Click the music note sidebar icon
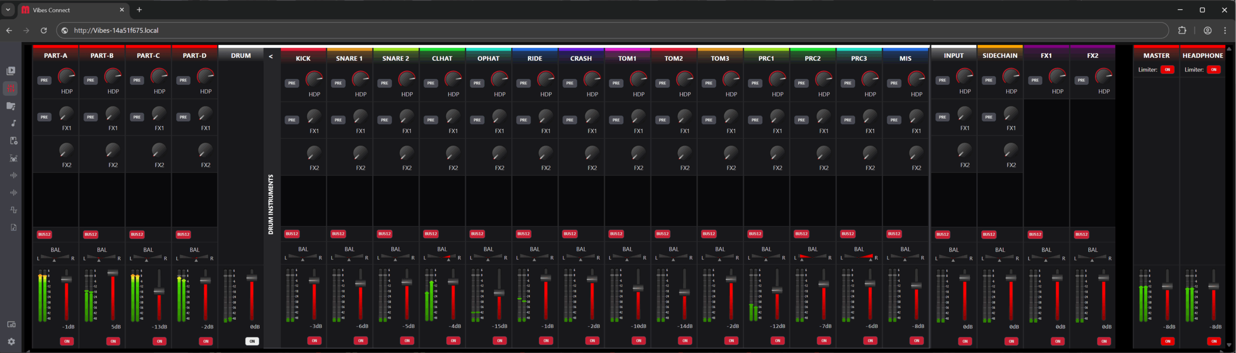This screenshot has height=353, width=1236. tap(13, 123)
